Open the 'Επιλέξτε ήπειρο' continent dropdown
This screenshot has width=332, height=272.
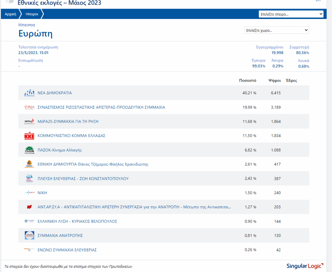pos(291,14)
